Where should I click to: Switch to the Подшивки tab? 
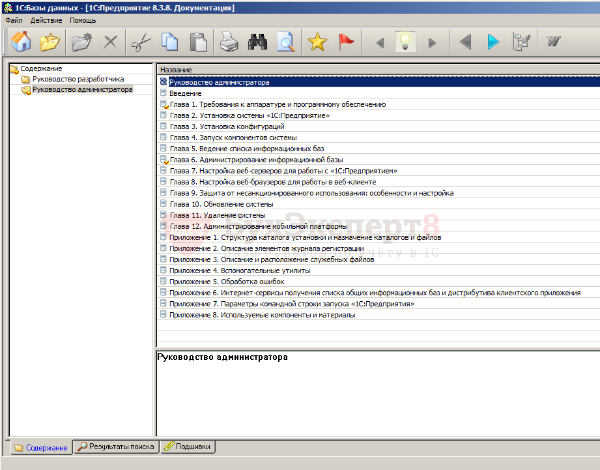click(x=188, y=447)
